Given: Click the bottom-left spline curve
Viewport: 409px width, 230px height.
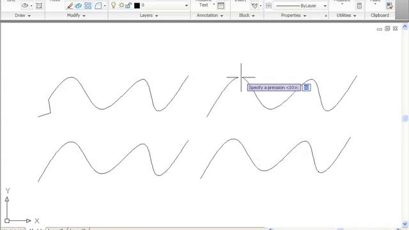Looking at the screenshot, I should (114, 162).
